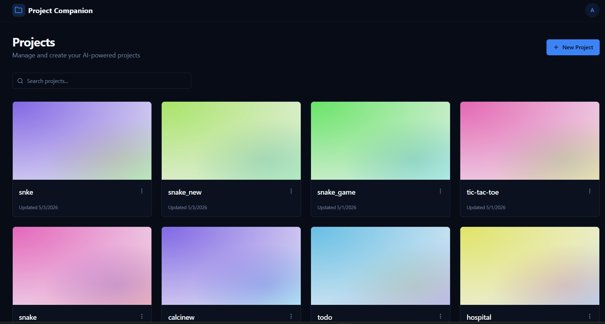Click the calcinew project title
The width and height of the screenshot is (605, 324).
181,317
